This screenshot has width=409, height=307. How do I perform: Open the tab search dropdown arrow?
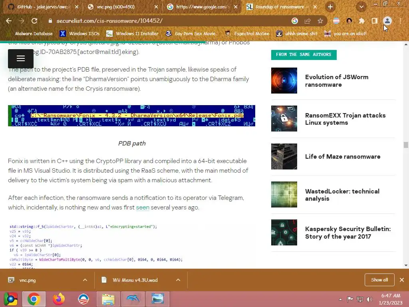point(361,7)
